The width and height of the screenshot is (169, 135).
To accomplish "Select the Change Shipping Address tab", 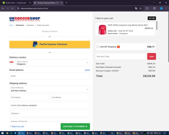I will pos(48,3).
